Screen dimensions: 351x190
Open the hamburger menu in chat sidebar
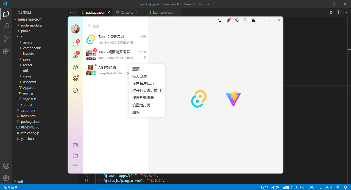tap(75, 166)
